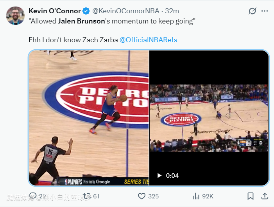Click the 0:04 video duration label
Image resolution: width=274 pixels, height=207 pixels.
[x=172, y=175]
